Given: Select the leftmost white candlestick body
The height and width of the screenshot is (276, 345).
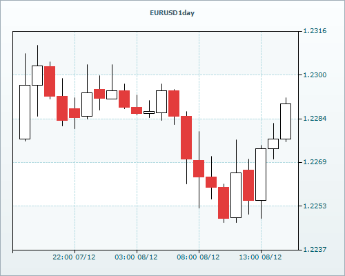Looking at the screenshot, I should pos(25,112).
